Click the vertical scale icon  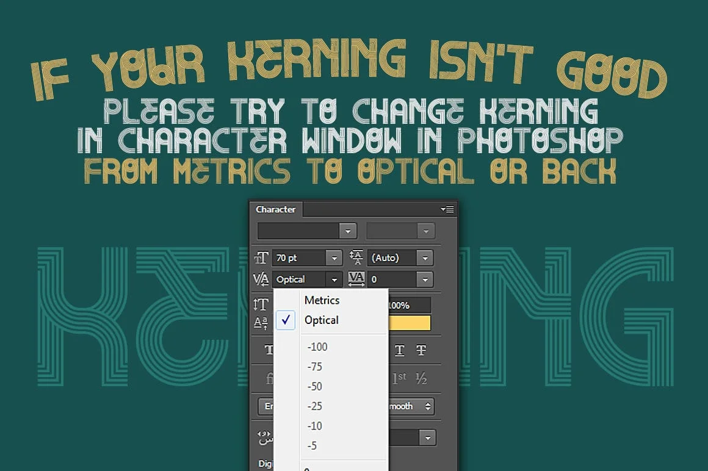pos(261,304)
